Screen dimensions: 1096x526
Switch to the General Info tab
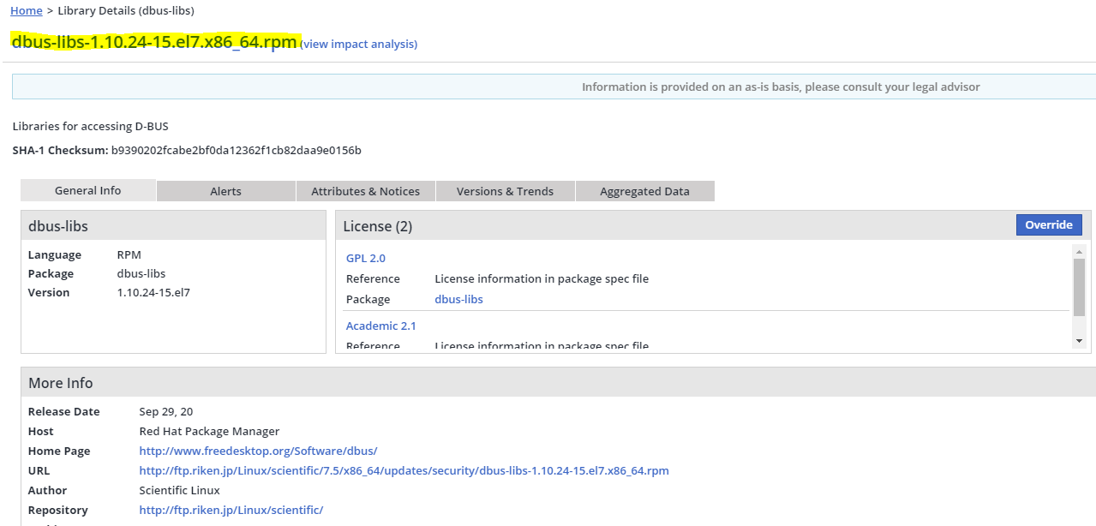coord(87,191)
